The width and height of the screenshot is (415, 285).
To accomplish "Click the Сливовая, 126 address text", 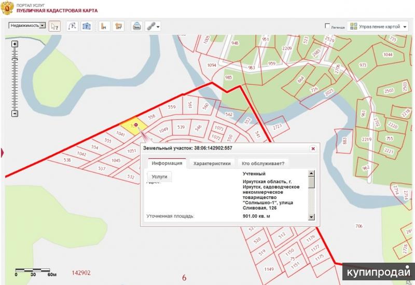I will 260,208.
